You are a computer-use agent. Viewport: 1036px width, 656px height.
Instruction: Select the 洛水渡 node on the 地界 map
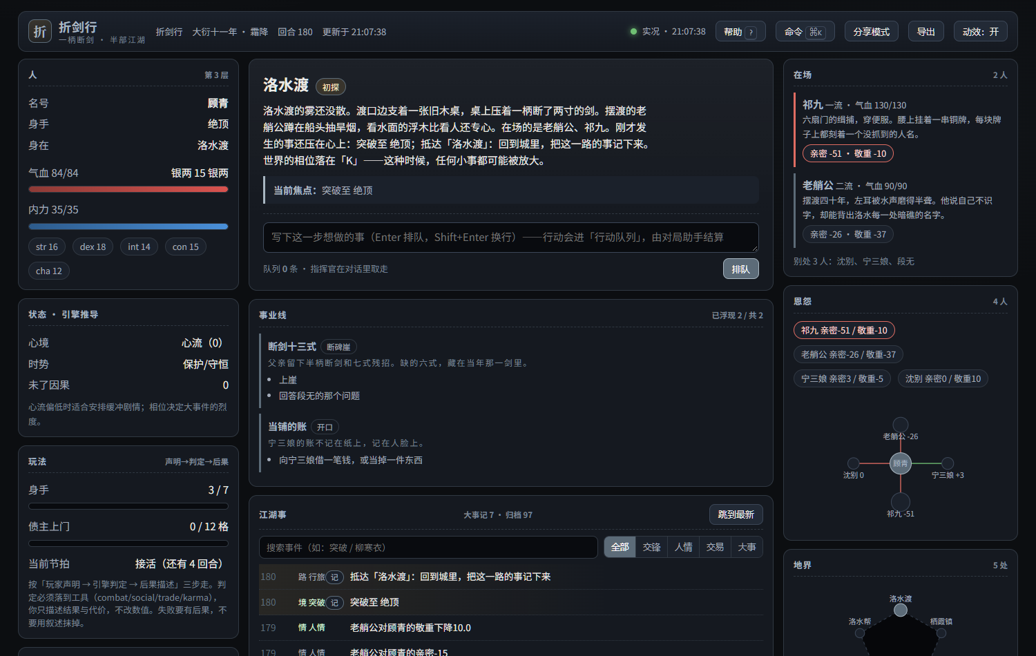click(x=901, y=610)
